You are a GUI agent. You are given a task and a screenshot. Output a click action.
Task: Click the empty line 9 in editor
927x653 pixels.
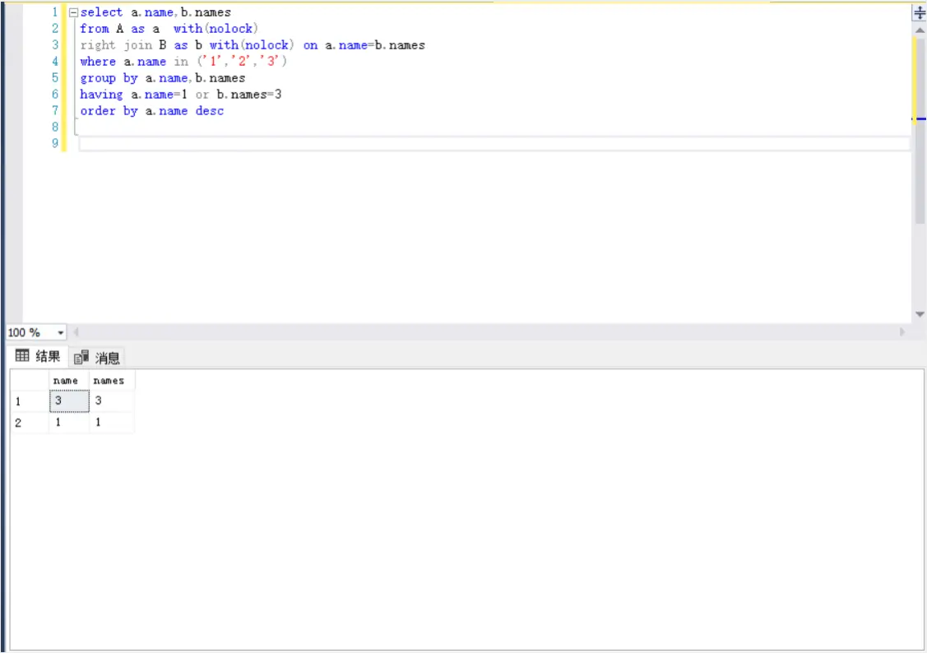tap(494, 144)
